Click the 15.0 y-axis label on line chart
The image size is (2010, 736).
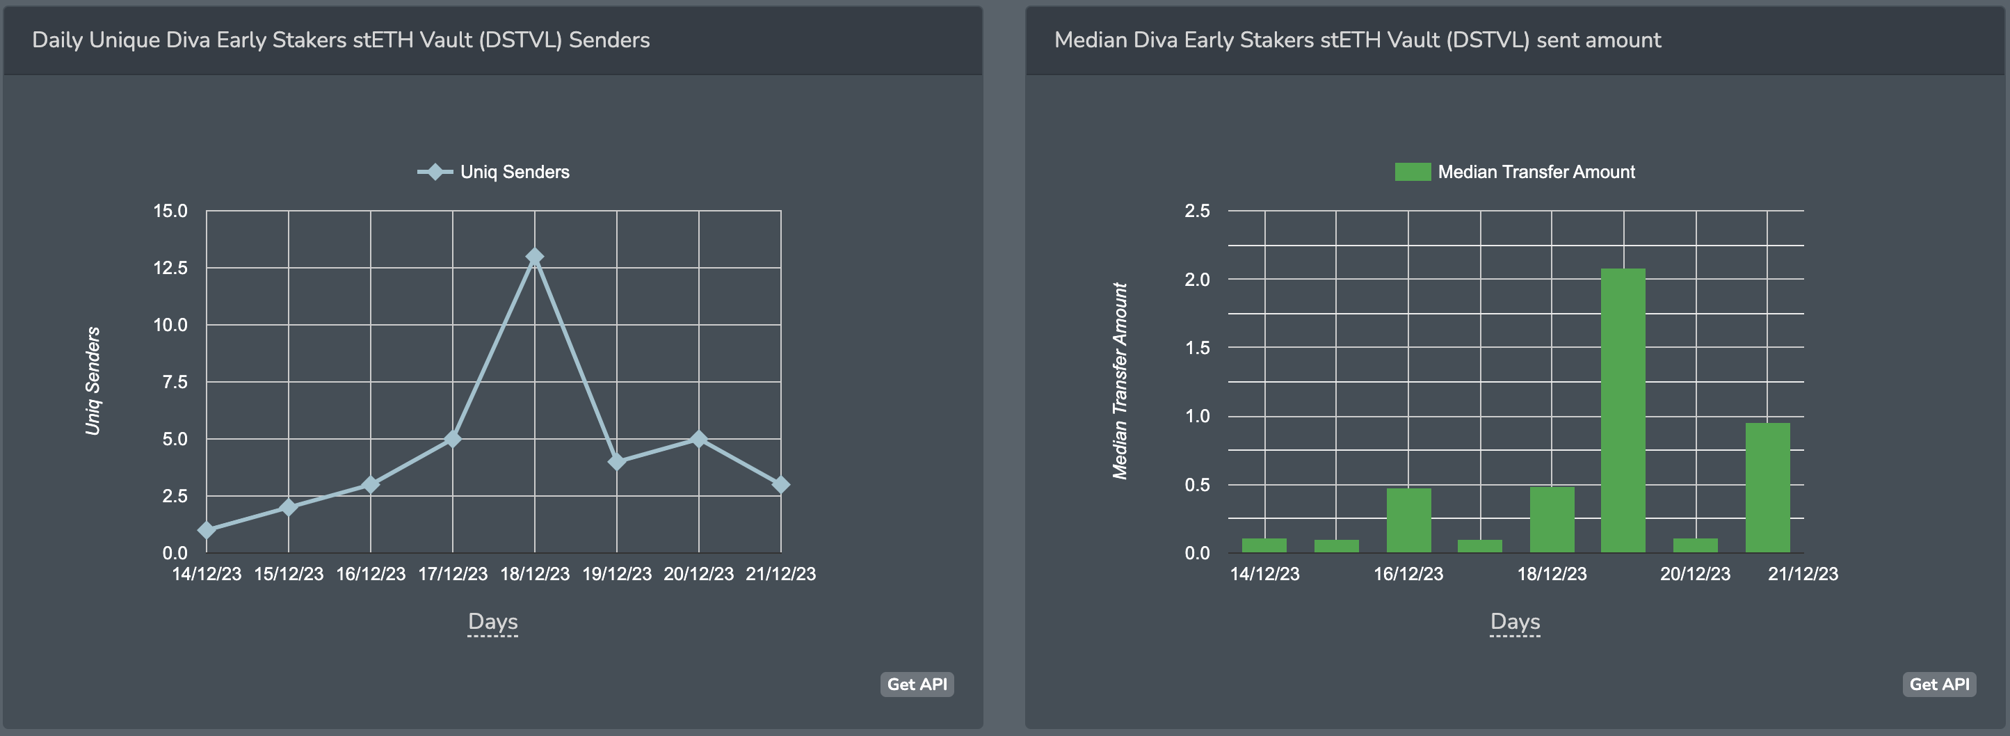[170, 211]
